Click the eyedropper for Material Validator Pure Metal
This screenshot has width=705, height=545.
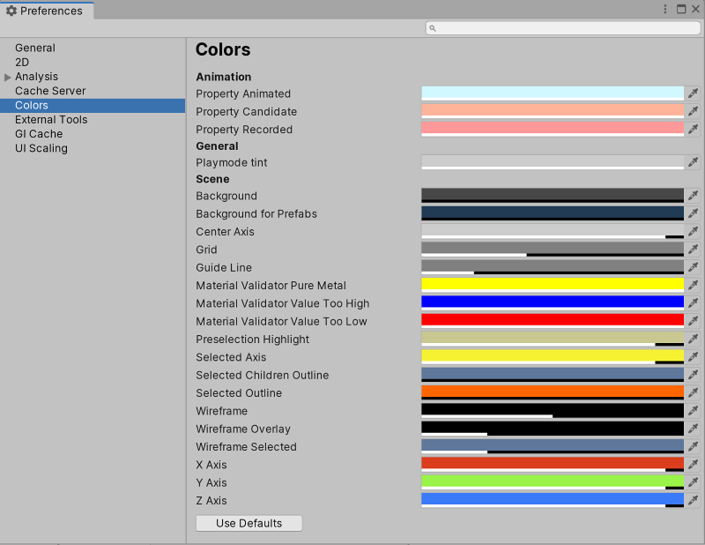click(693, 285)
